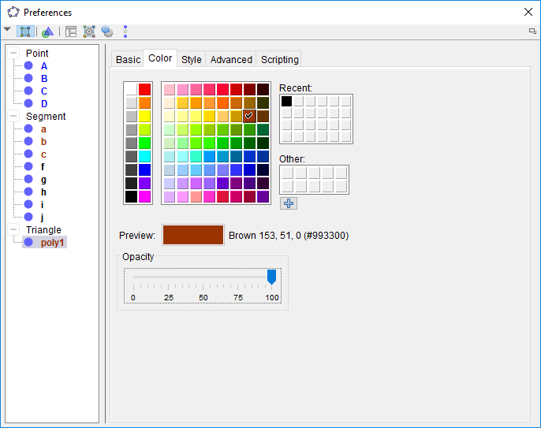Open the Objects preferences section in toolbar
Screen dimensions: 541x428
tap(26, 32)
